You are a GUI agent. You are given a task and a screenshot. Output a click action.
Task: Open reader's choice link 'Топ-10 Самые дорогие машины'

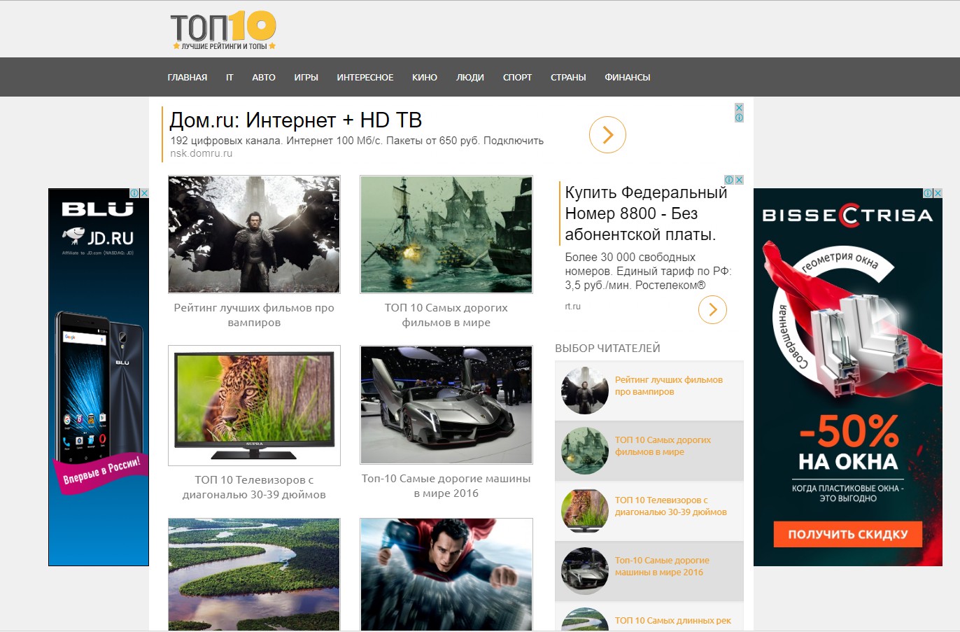click(x=662, y=566)
